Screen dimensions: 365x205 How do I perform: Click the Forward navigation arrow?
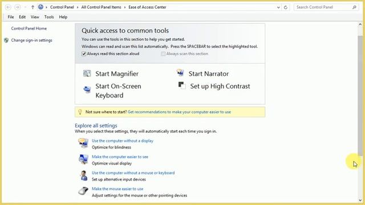(x=17, y=7)
